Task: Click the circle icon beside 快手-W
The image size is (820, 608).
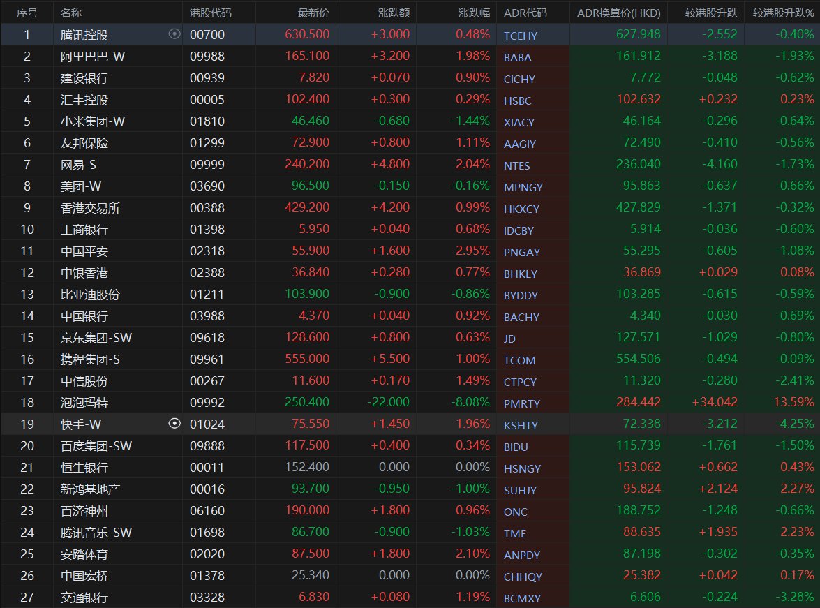Action: [174, 424]
